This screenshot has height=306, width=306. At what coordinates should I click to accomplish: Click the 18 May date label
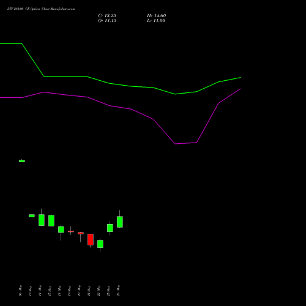click(59, 291)
